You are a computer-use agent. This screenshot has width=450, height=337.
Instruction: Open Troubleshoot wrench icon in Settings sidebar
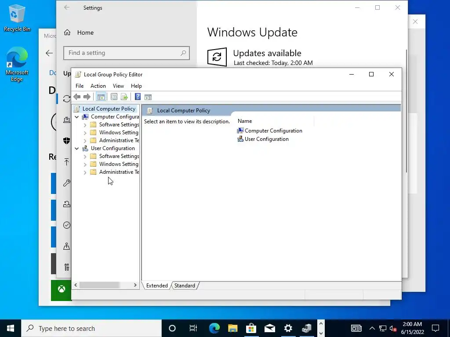[67, 183]
